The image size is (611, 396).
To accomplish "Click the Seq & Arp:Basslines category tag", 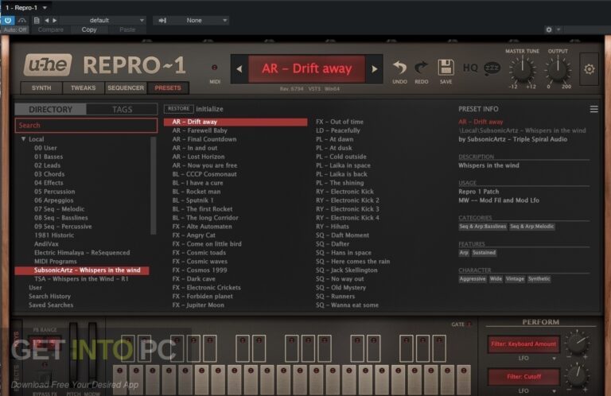I will tap(483, 227).
